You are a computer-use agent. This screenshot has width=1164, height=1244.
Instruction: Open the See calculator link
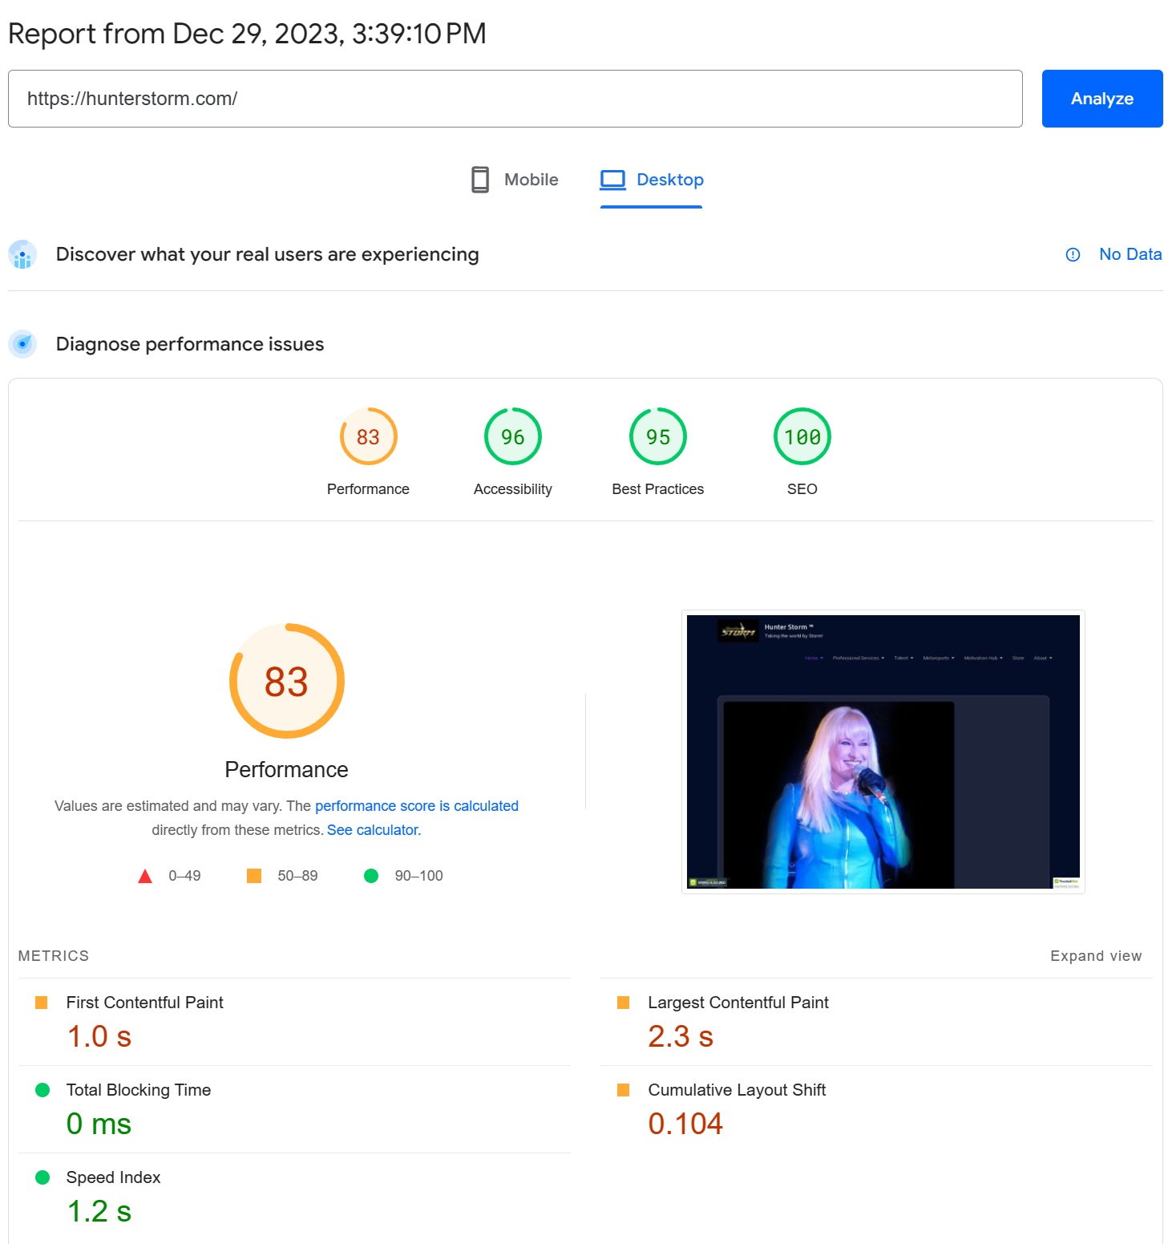tap(374, 830)
